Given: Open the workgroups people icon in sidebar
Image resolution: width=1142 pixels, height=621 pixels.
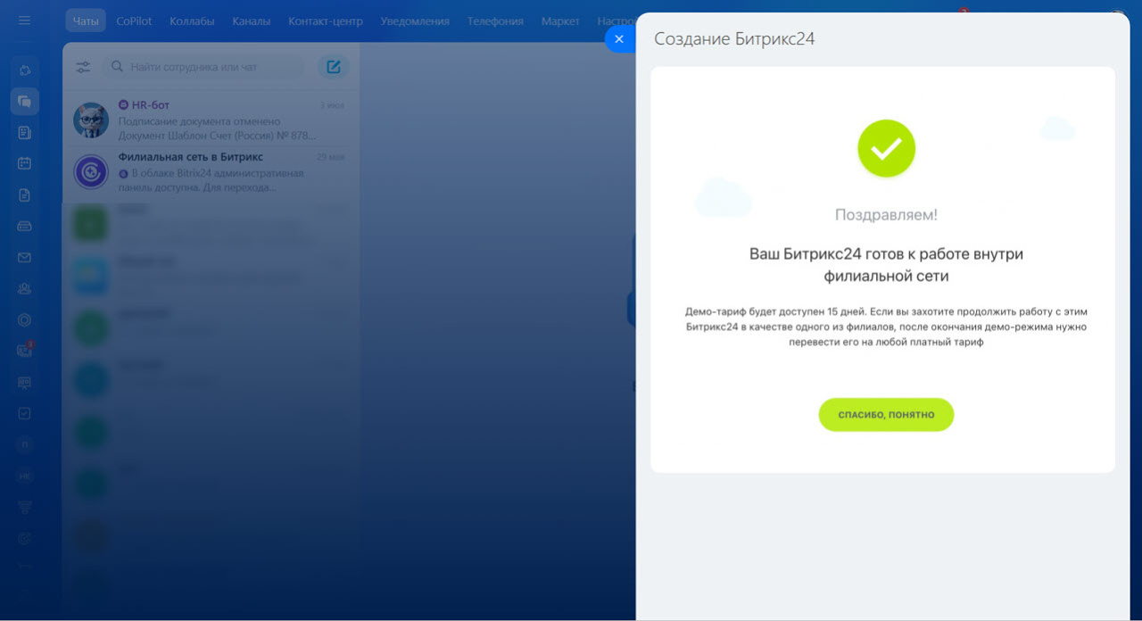Looking at the screenshot, I should click(x=24, y=288).
